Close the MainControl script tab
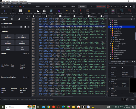The image size is (136, 109). click(56, 16)
